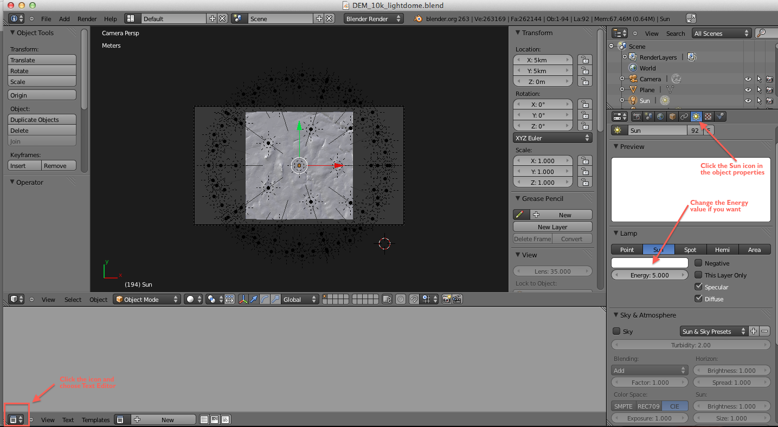The image size is (778, 427).
Task: Open the Texture properties checker icon
Action: pyautogui.click(x=708, y=117)
